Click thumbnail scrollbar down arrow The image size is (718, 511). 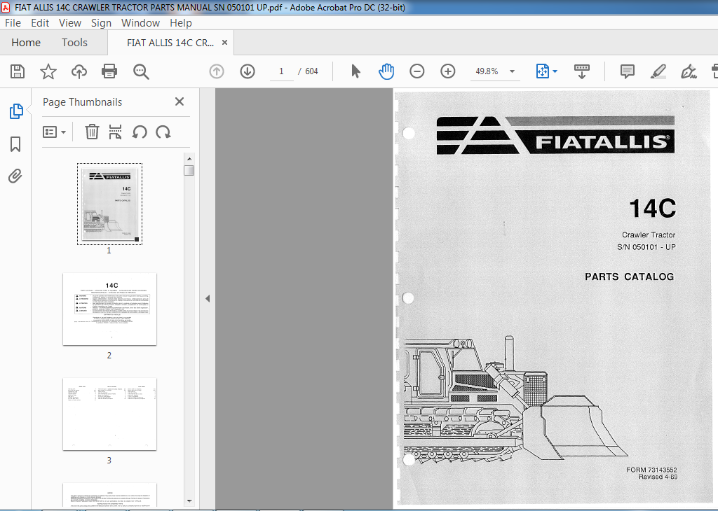(189, 501)
